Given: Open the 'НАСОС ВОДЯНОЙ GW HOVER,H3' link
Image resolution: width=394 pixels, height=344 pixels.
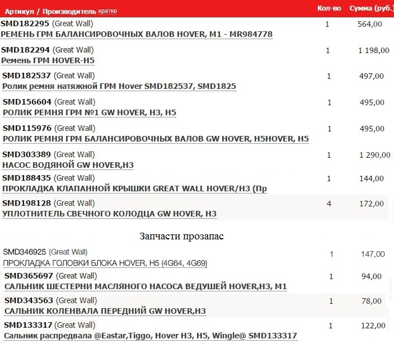Looking at the screenshot, I should tap(68, 165).
